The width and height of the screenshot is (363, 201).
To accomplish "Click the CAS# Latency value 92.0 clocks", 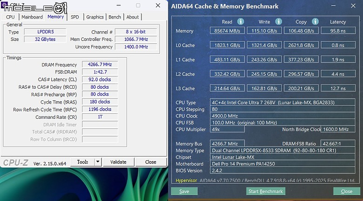I will [x=100, y=79].
